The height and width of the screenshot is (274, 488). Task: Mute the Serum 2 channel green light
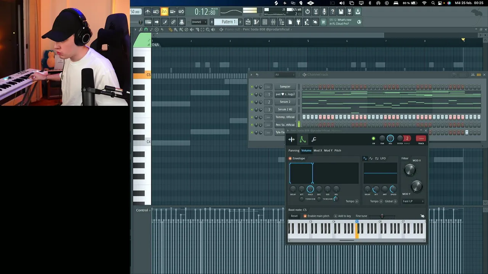[252, 102]
